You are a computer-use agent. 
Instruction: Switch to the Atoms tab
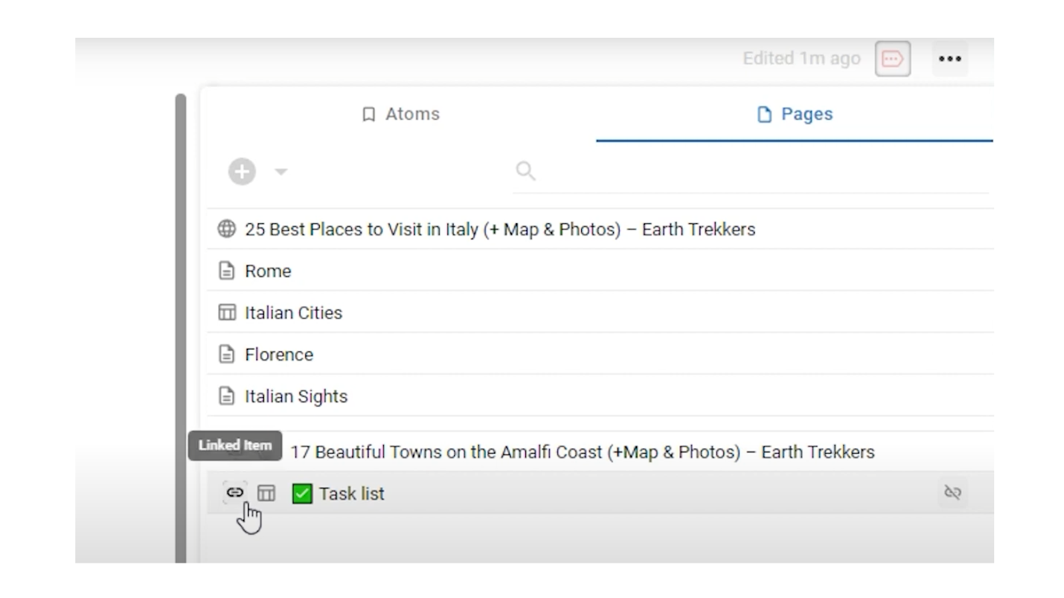[400, 114]
